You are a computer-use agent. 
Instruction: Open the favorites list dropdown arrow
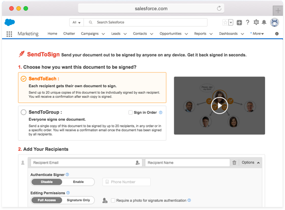tap(231, 22)
